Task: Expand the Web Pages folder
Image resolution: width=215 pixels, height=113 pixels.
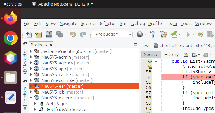Action: [x=35, y=103]
